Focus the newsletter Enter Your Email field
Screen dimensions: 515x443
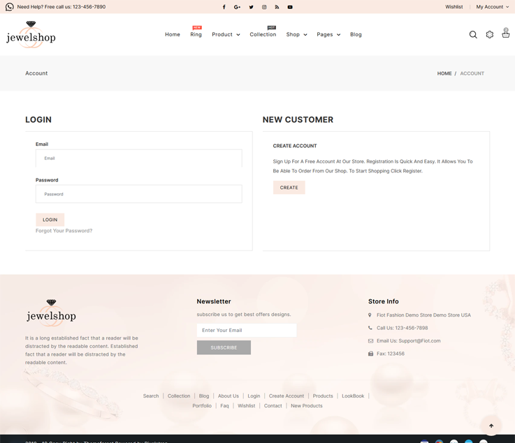pyautogui.click(x=246, y=330)
